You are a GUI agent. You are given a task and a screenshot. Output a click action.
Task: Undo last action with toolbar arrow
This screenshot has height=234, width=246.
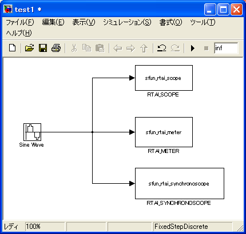[x=162, y=48]
